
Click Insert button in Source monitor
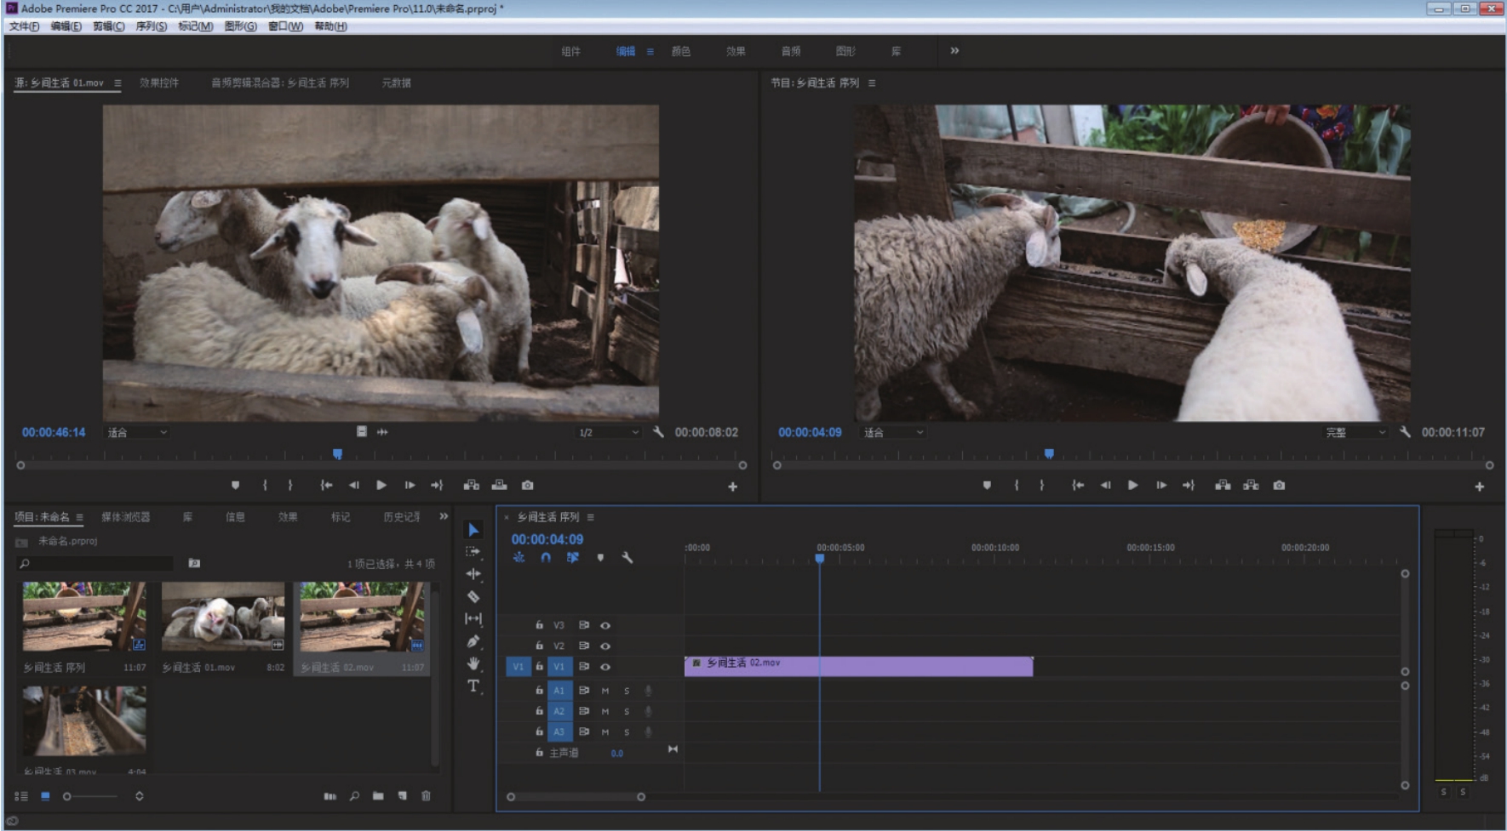(x=471, y=485)
